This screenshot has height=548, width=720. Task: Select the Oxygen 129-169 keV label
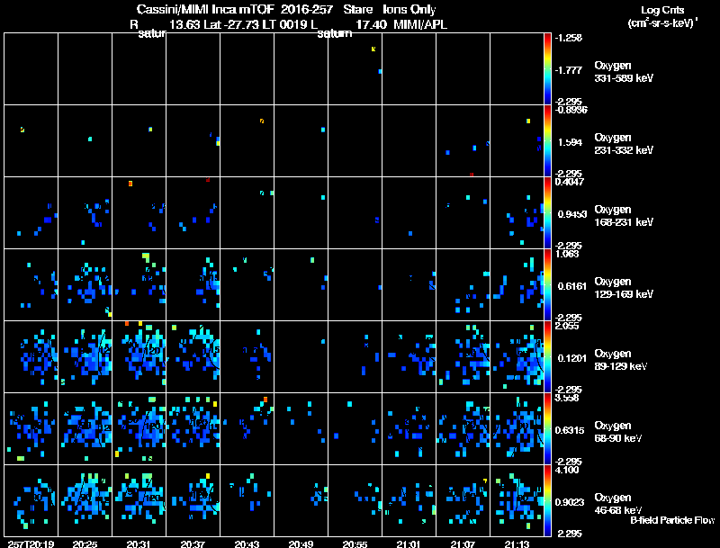pos(624,288)
